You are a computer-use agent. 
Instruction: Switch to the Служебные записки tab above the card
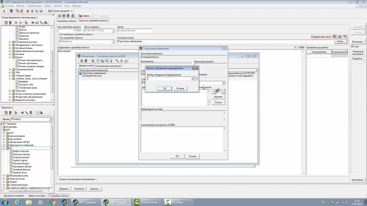coord(67,21)
